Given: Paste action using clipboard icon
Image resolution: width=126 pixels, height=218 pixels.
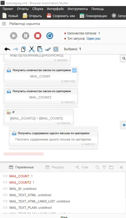Looking at the screenshot, I should (40, 49).
